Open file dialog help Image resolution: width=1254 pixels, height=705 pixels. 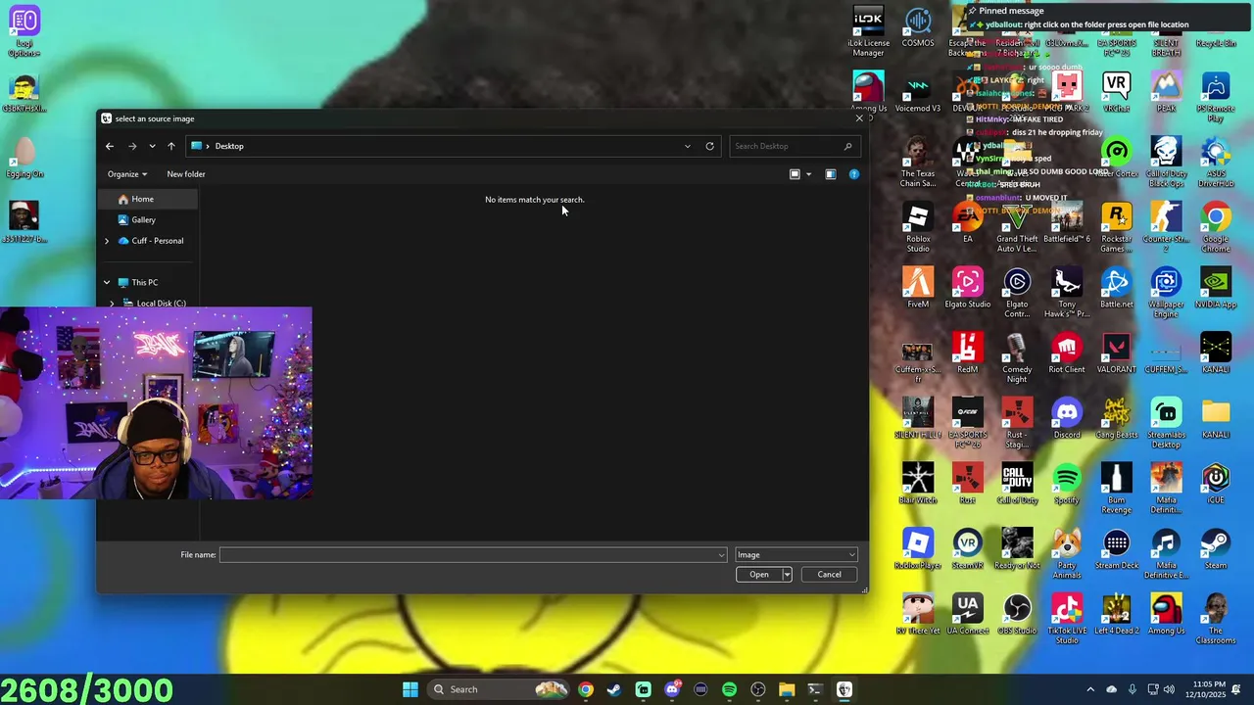click(854, 174)
